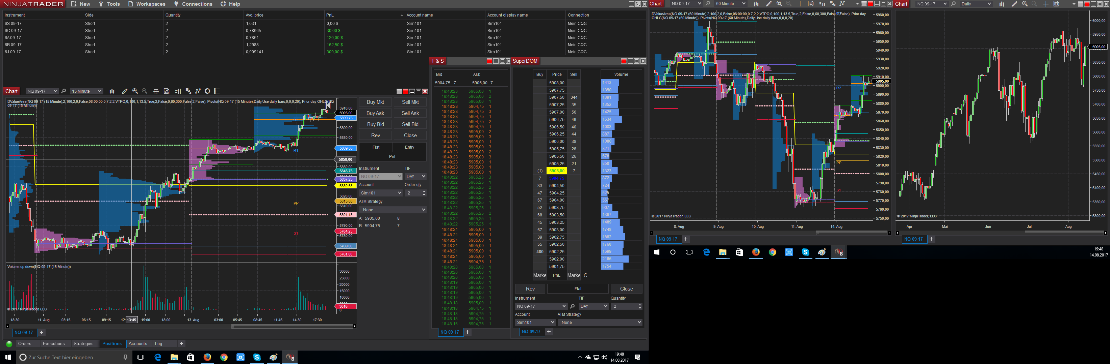This screenshot has width=1110, height=364.
Task: Open instrument search in the 15 Minute chart
Action: coord(64,91)
